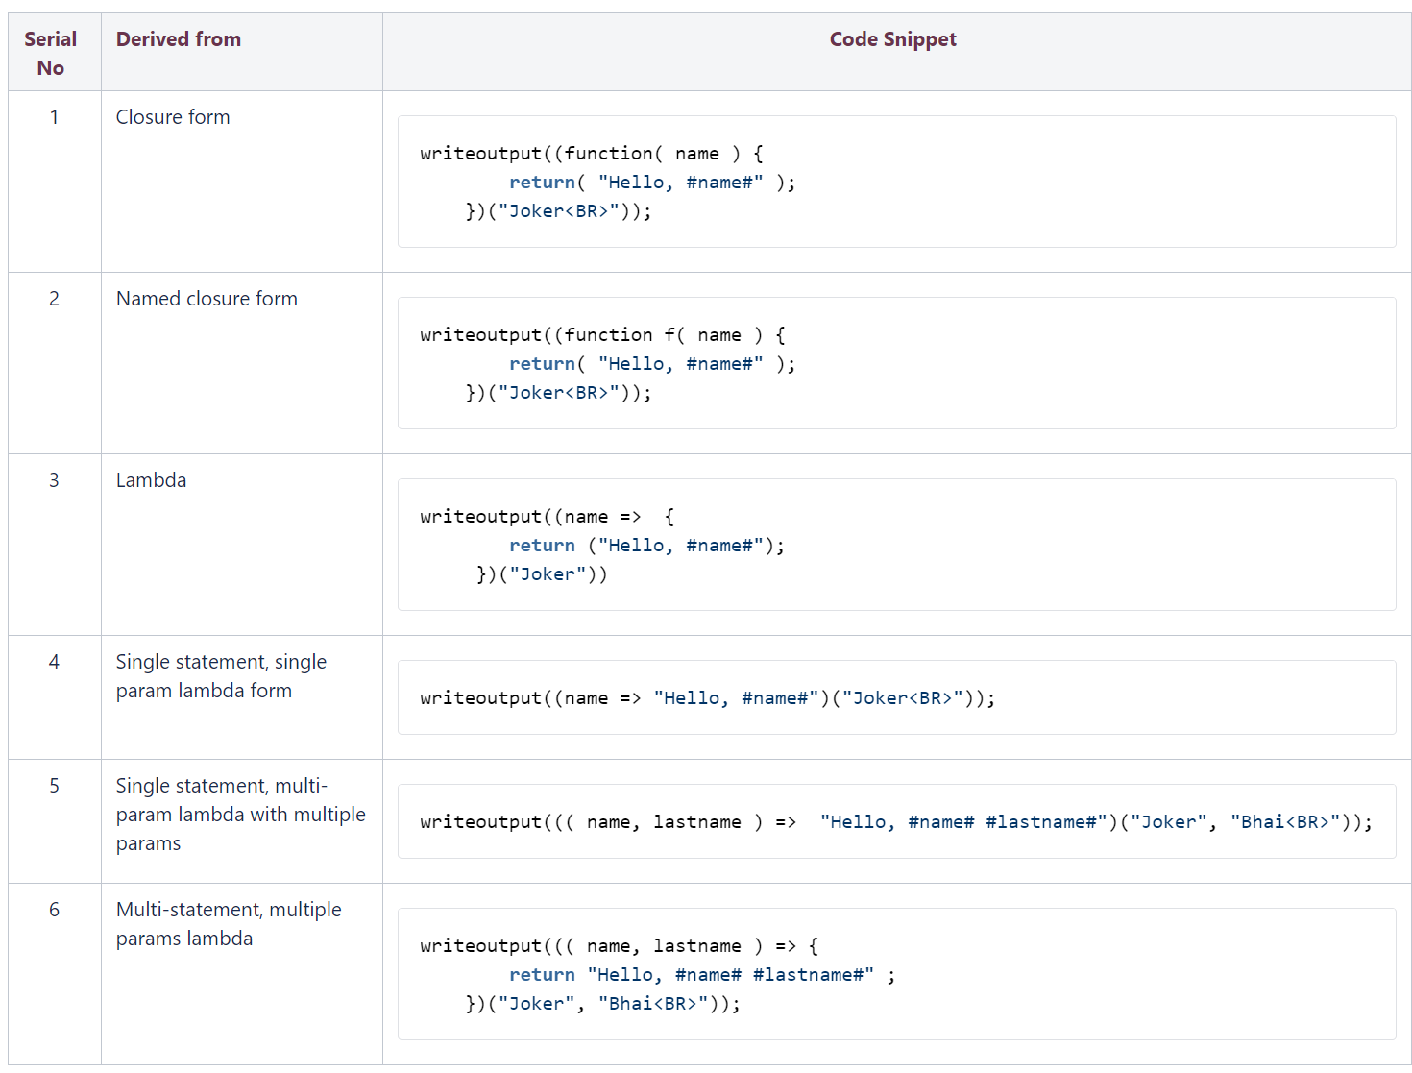1412x1073 pixels.
Task: Click the "Code Snippet" column header
Action: click(892, 39)
